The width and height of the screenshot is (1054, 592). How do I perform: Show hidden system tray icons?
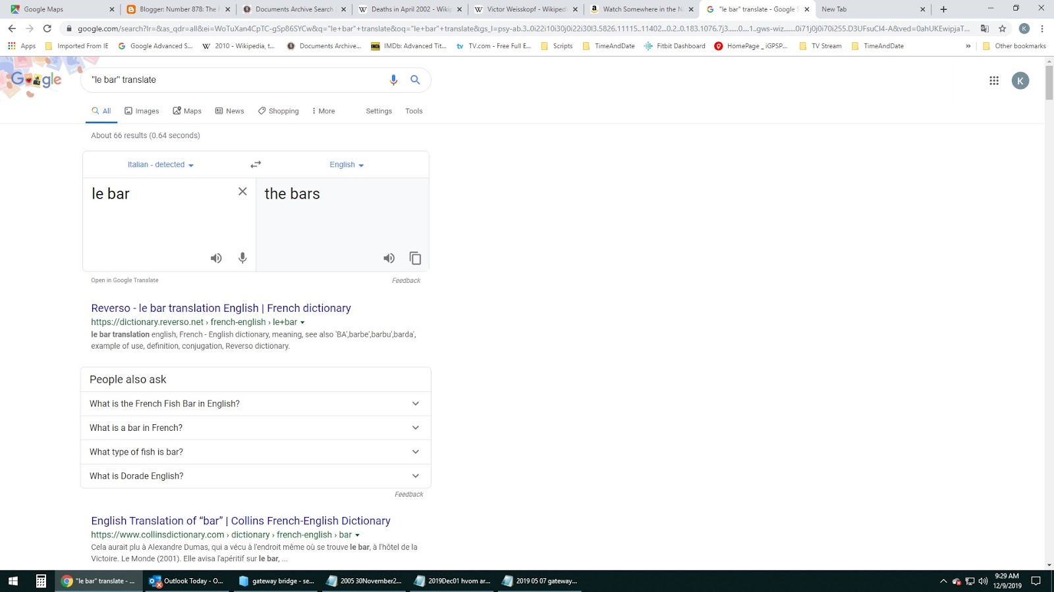[943, 581]
